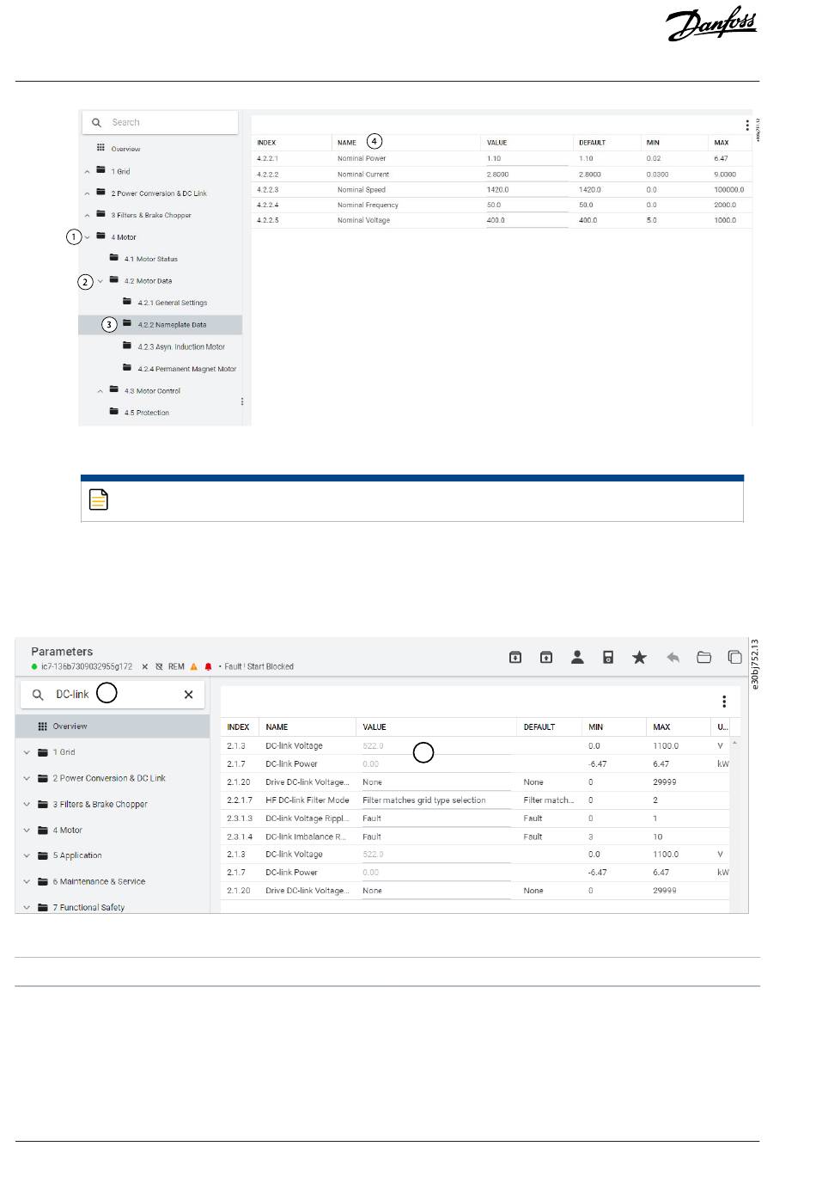Click index cell 4.2.2.3

268,190
